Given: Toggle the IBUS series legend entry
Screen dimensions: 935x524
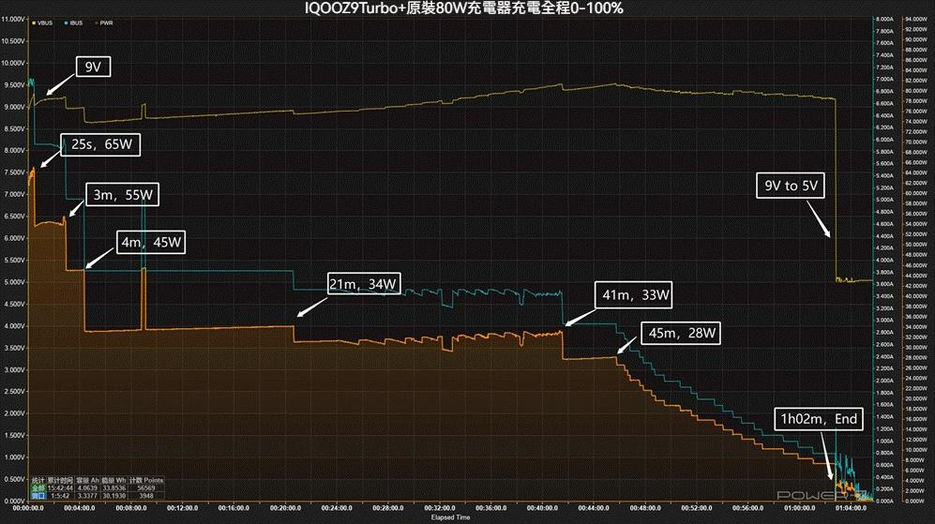Looking at the screenshot, I should click(x=73, y=22).
